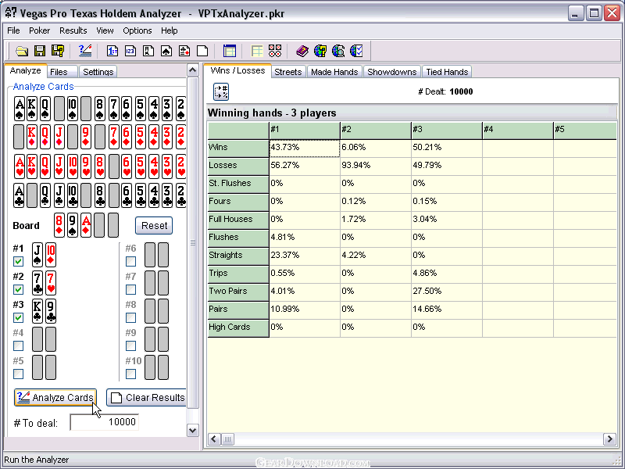Screen dimensions: 625x469
Task: Click the green grid toolbar icon
Action: click(257, 51)
